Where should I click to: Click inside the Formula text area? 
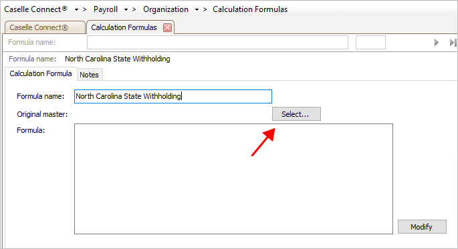[233, 179]
